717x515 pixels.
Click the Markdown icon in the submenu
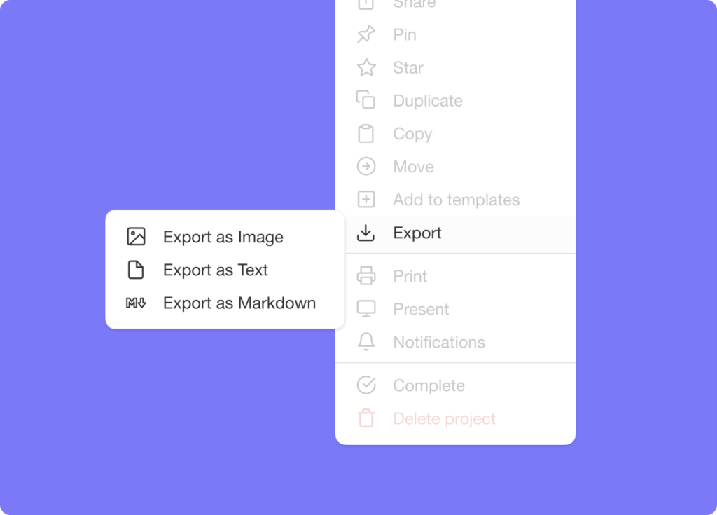tap(136, 303)
